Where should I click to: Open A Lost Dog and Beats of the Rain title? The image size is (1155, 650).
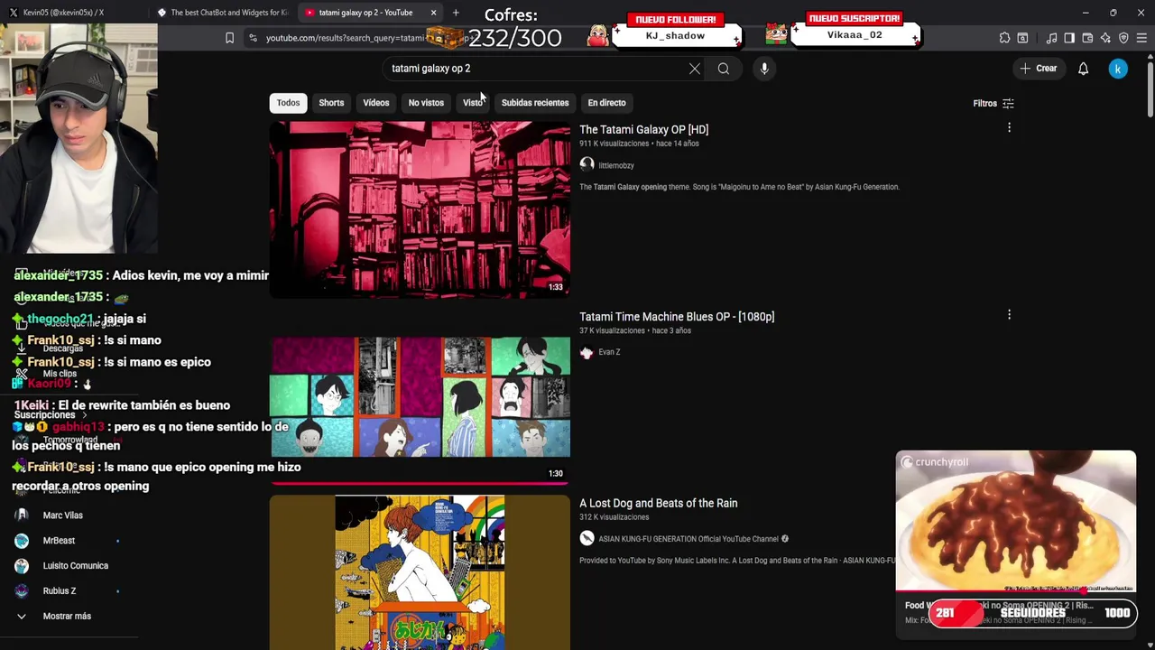coord(658,504)
